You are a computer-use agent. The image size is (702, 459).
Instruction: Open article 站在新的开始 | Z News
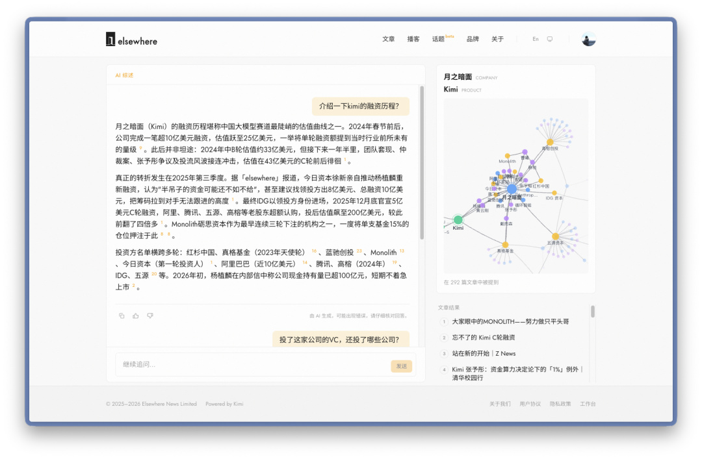[x=484, y=353]
